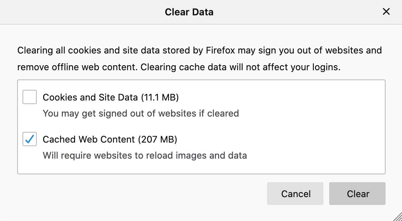This screenshot has width=402, height=221.
Task: Click blank space left of Cancel button
Action: pos(143,194)
